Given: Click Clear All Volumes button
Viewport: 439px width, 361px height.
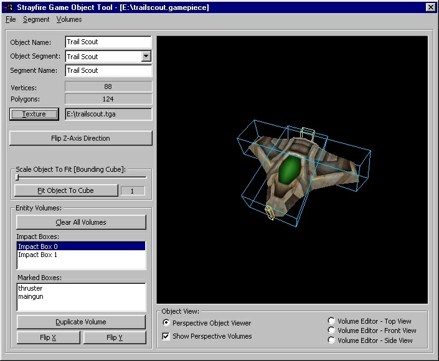Looking at the screenshot, I should pyautogui.click(x=81, y=222).
